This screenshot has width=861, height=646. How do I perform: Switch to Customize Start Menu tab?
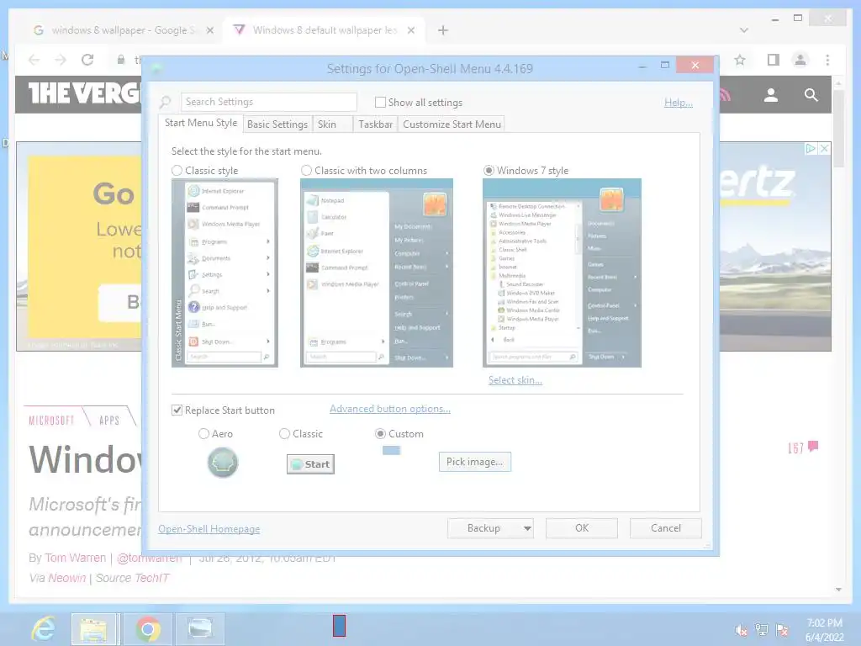point(452,124)
